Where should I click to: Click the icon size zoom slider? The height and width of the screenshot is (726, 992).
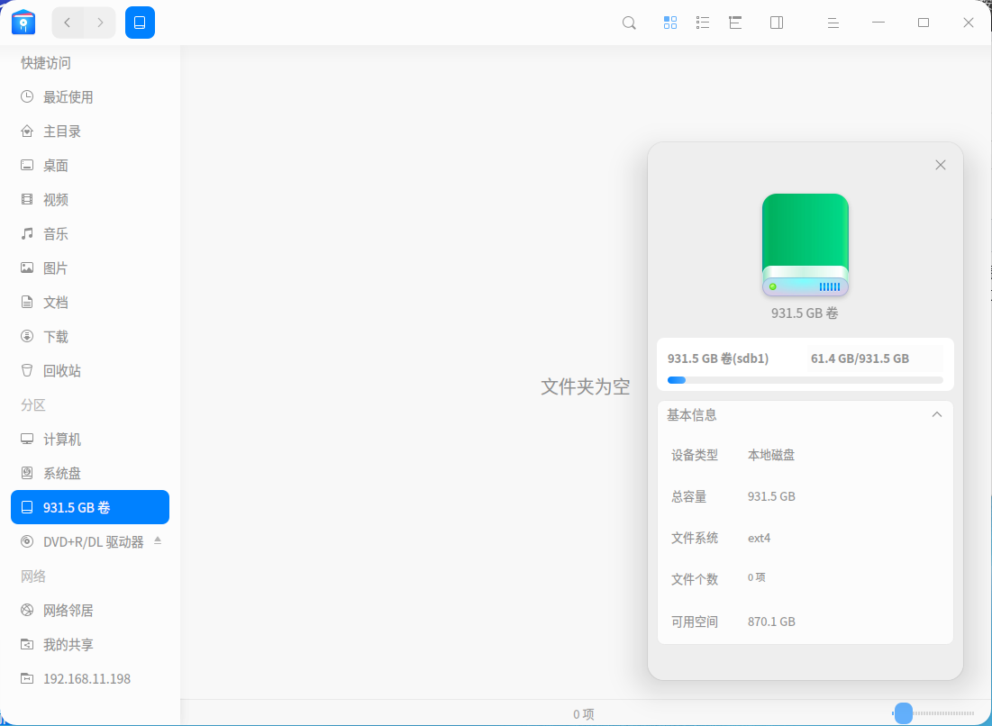pyautogui.click(x=904, y=713)
